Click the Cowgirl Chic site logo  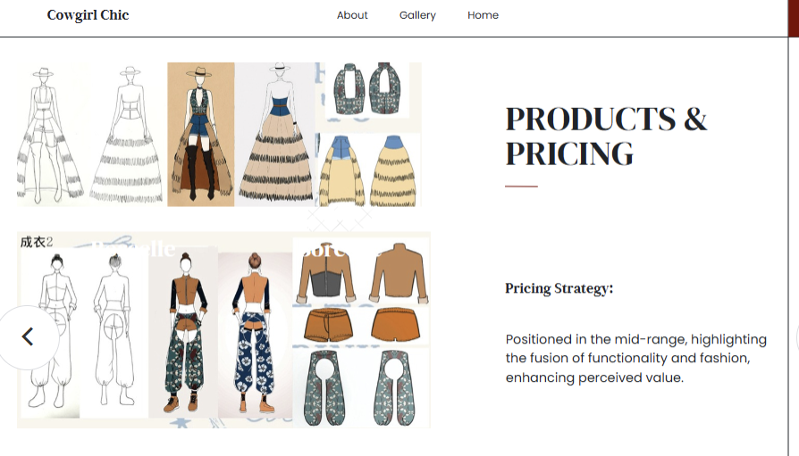88,15
